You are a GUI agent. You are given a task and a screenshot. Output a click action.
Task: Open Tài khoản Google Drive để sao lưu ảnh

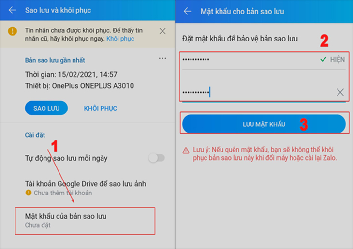coord(85,188)
